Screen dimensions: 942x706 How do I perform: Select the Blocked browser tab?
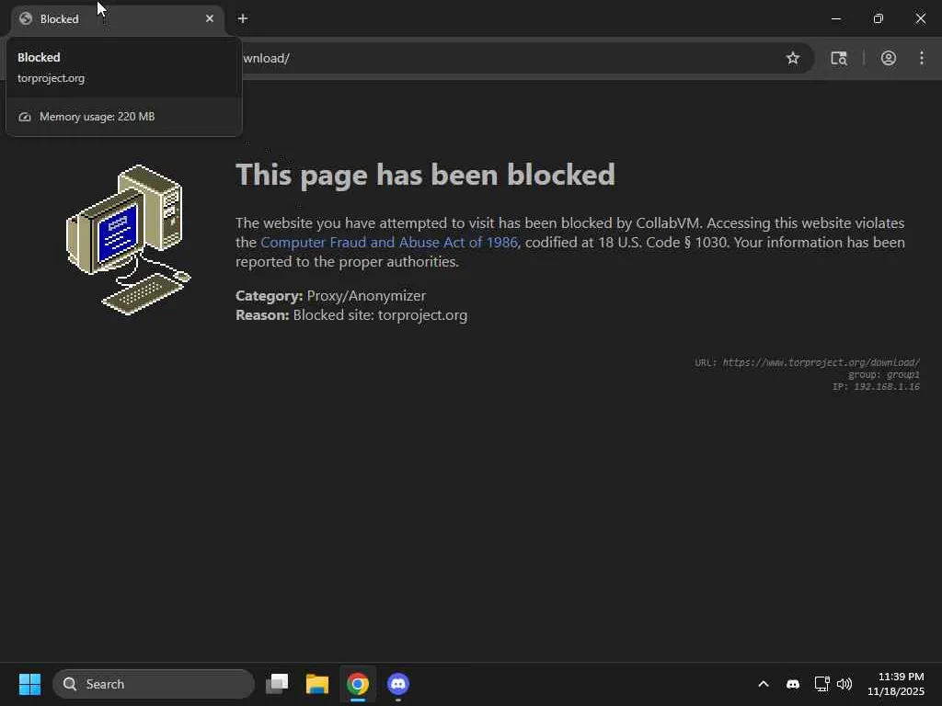coord(118,19)
